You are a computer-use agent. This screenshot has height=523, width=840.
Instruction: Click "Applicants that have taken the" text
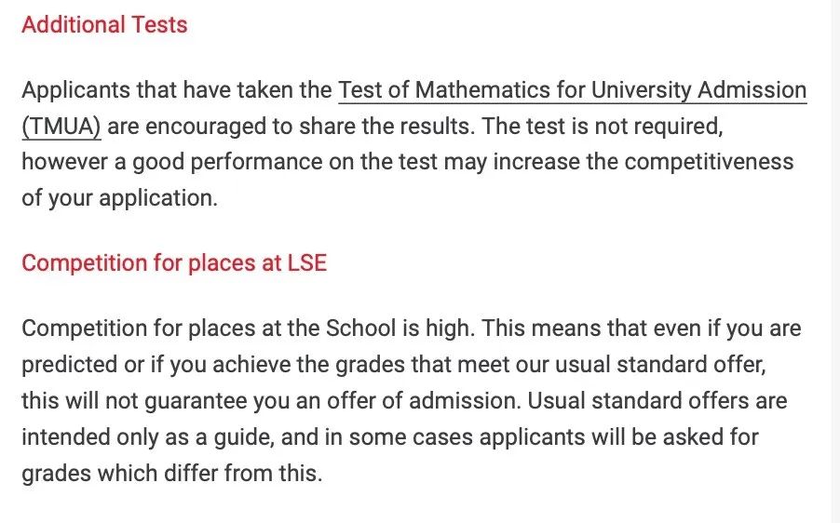(177, 90)
